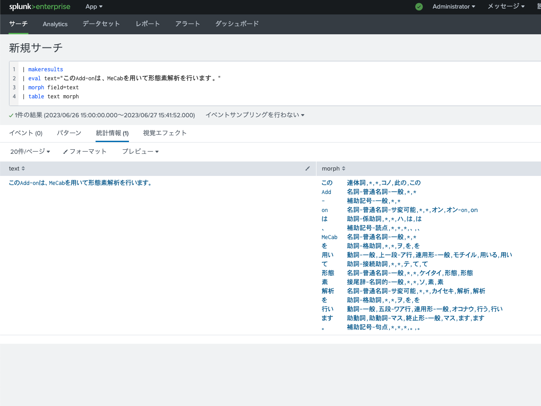Screen dimensions: 541x406
Task: Click the 1件の結果 status text
Action: [x=102, y=115]
